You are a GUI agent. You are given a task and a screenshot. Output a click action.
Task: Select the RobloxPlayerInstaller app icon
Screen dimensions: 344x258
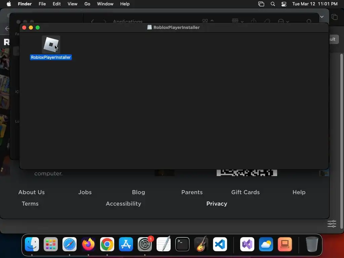click(51, 45)
